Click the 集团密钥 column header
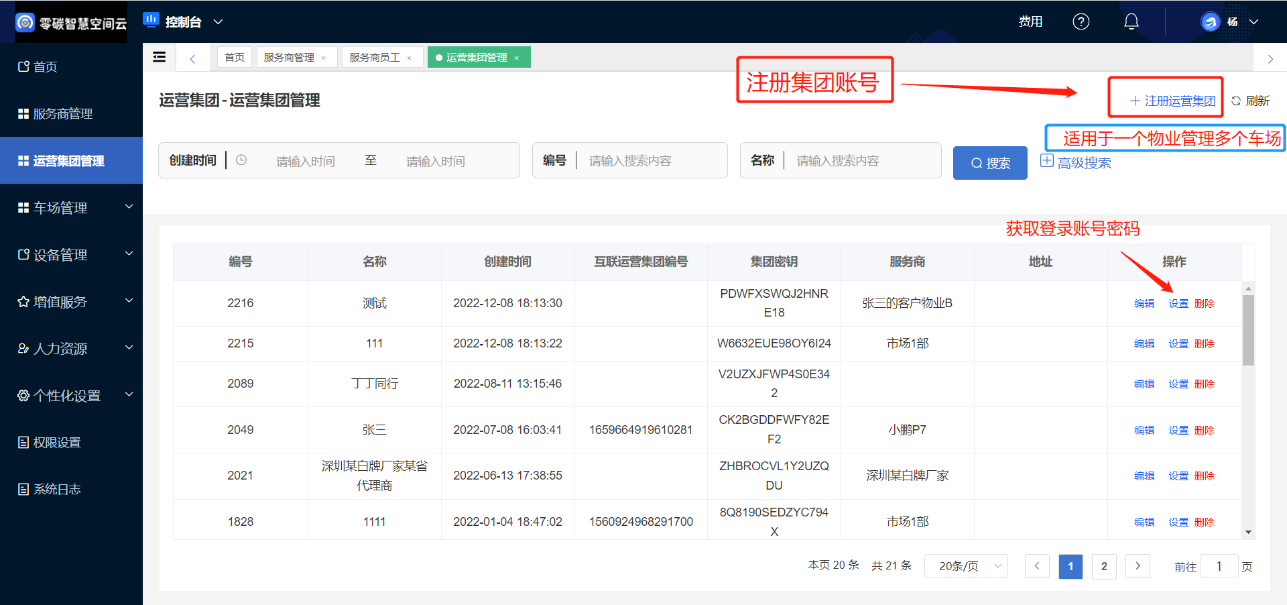Image resolution: width=1287 pixels, height=605 pixels. (x=774, y=262)
